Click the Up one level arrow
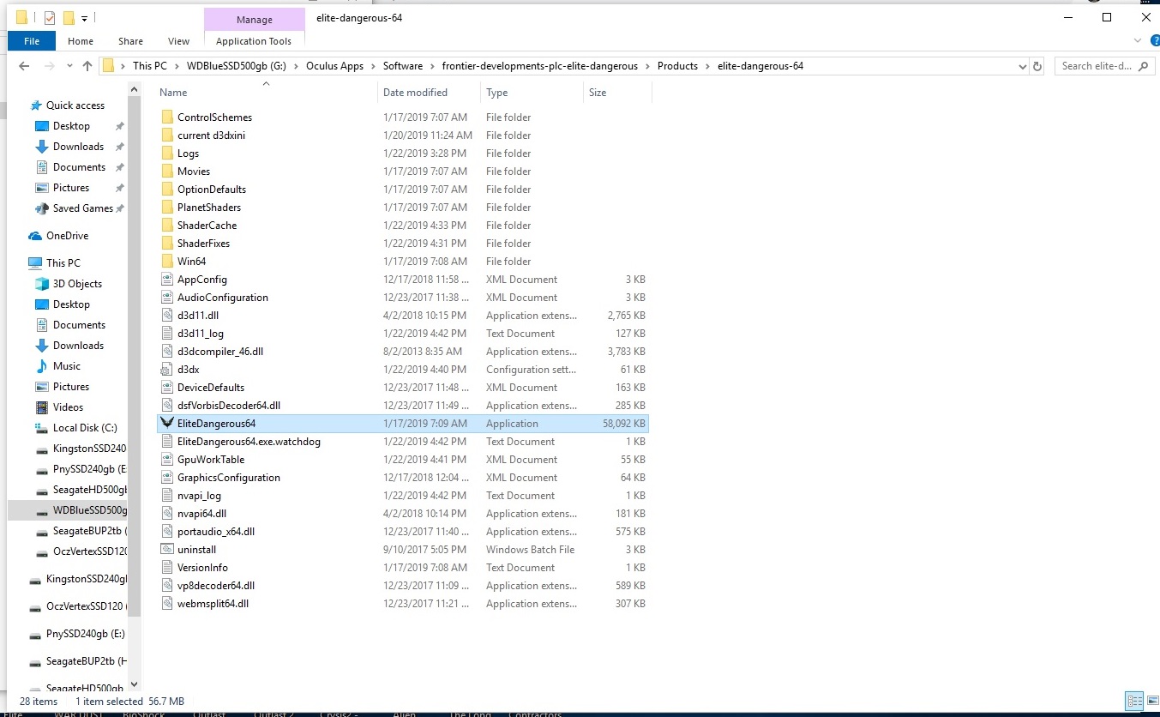This screenshot has height=717, width=1160. click(87, 66)
